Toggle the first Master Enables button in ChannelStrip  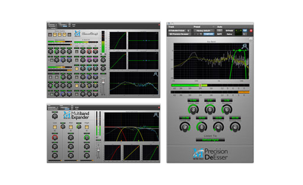tap(50, 35)
